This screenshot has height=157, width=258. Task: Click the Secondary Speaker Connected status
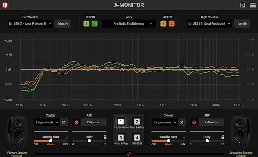pos(241,156)
